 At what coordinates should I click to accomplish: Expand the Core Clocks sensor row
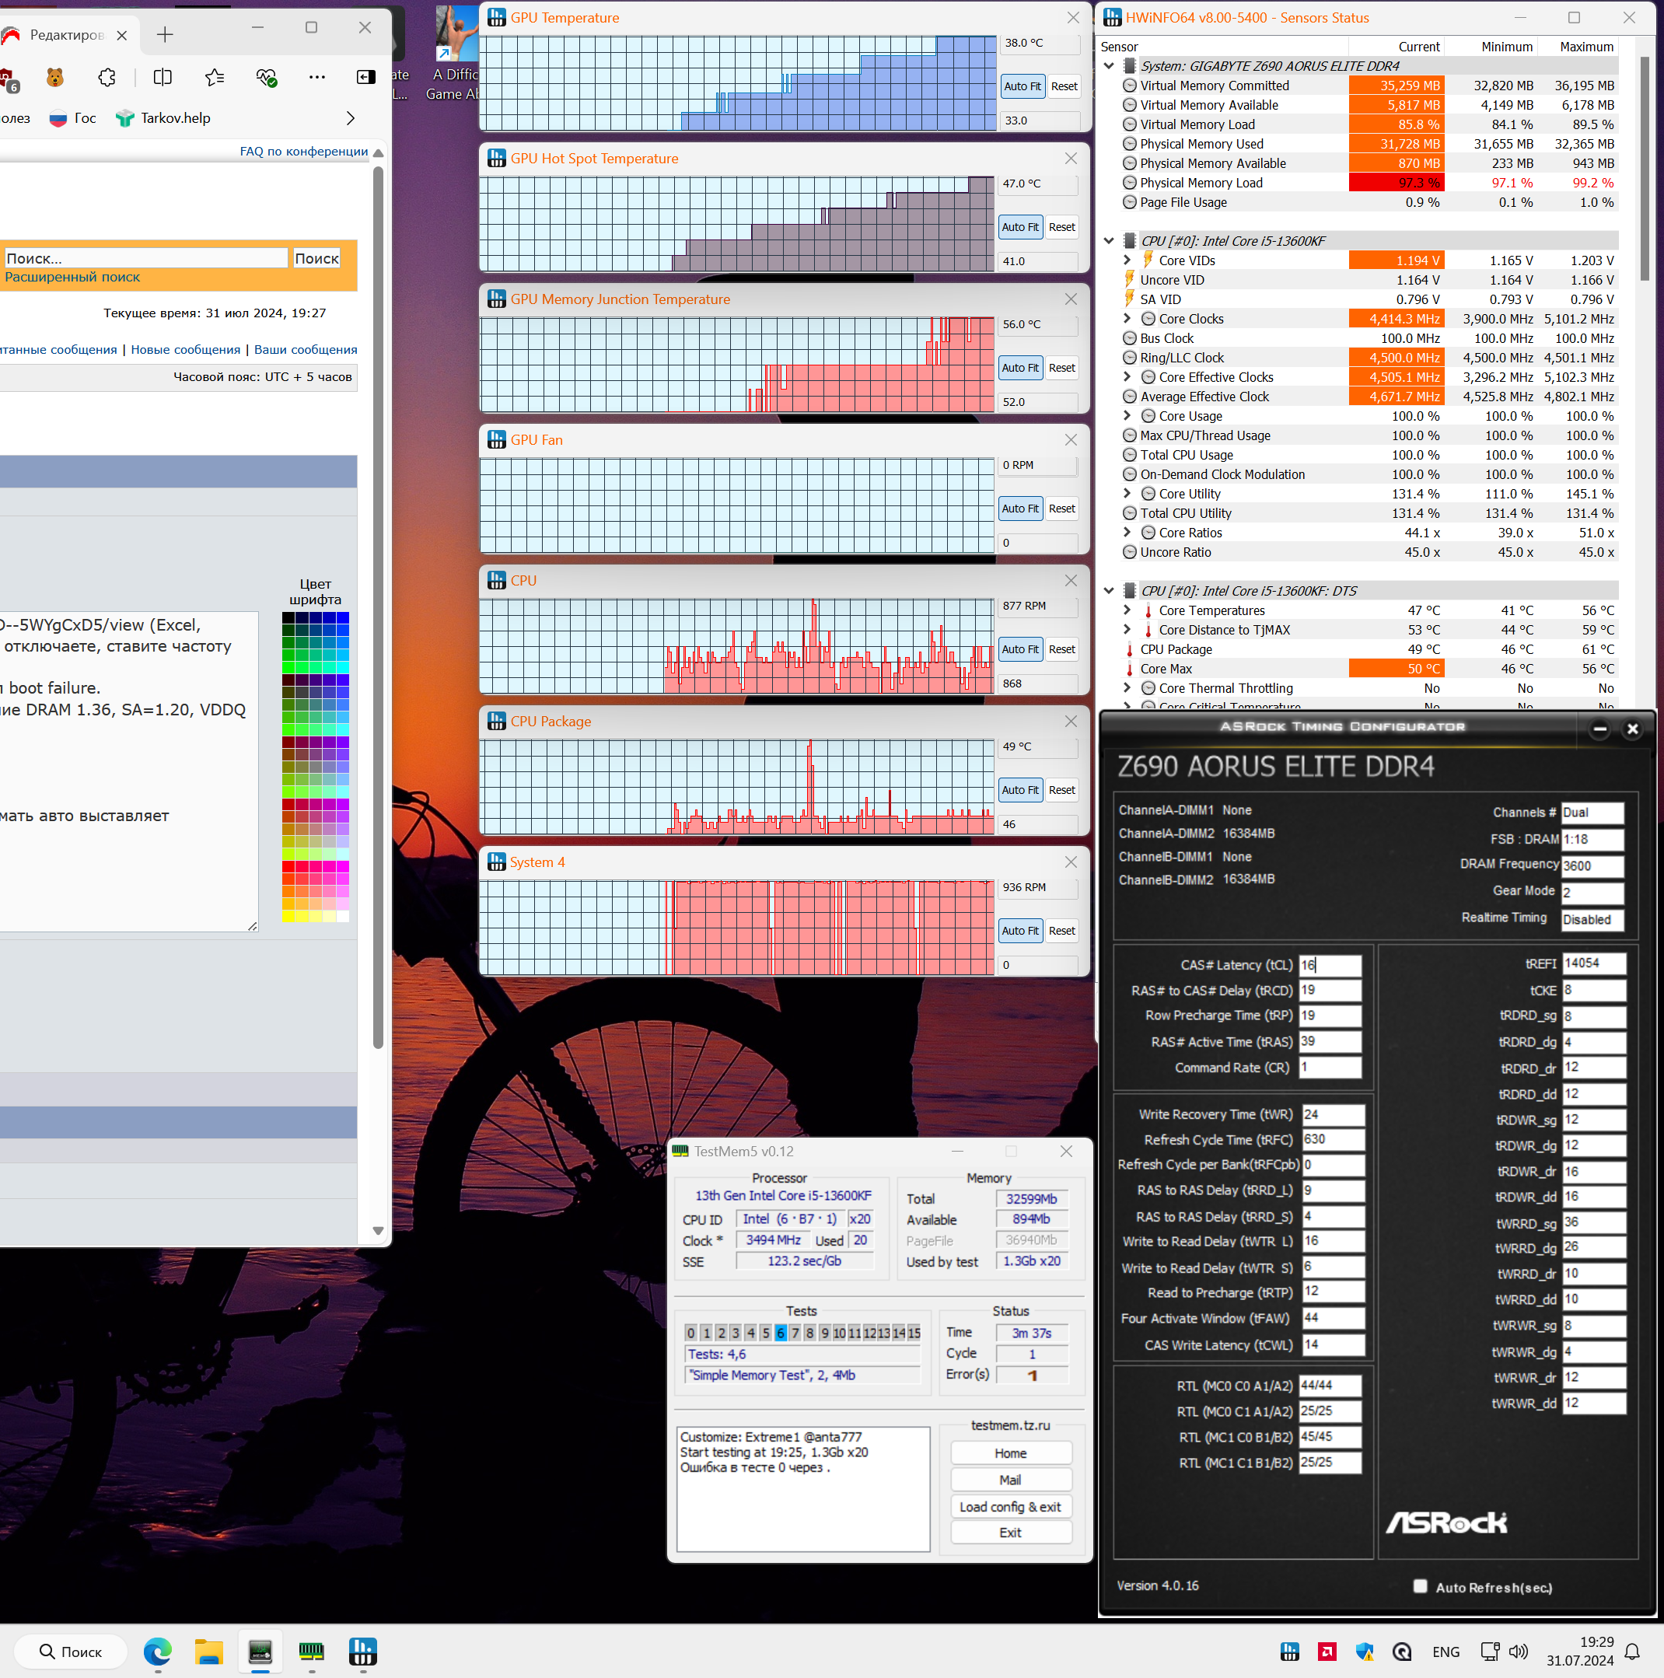click(1127, 319)
